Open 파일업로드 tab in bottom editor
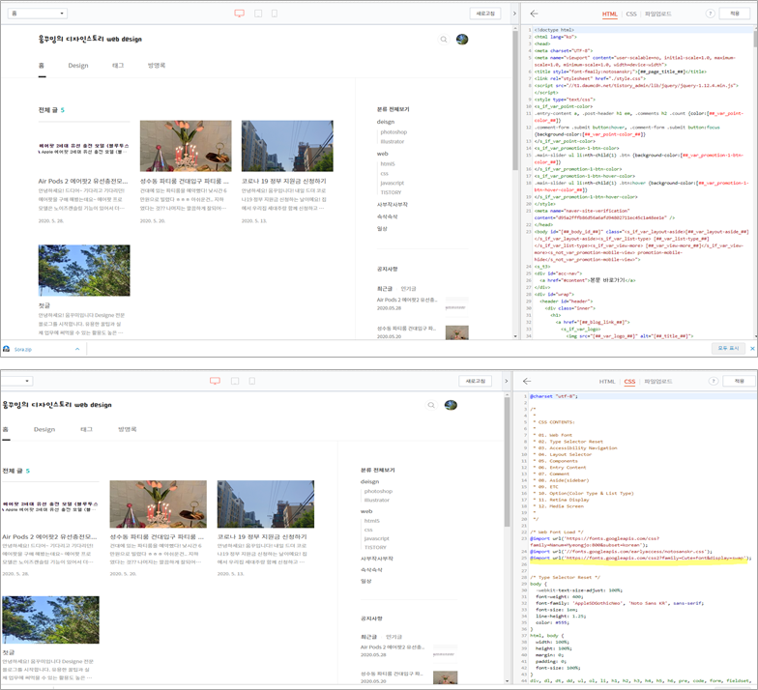Image resolution: width=758 pixels, height=690 pixels. tap(657, 382)
